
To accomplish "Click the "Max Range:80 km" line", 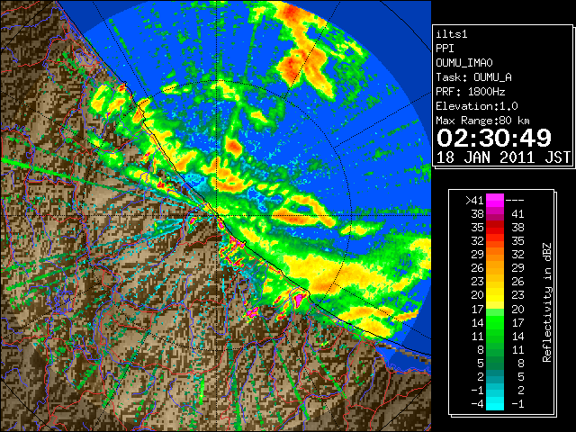I will click(x=482, y=121).
